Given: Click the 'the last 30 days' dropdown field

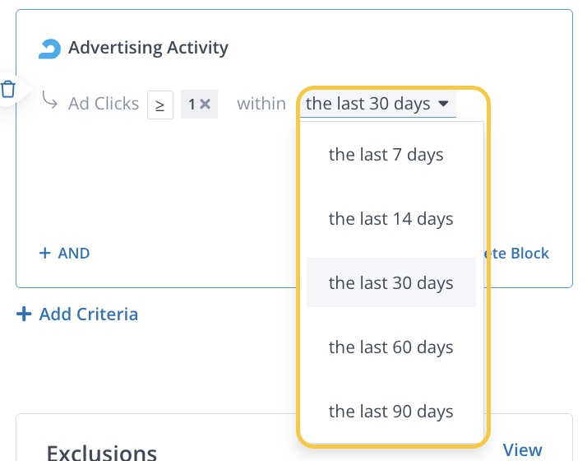Looking at the screenshot, I should [368, 104].
